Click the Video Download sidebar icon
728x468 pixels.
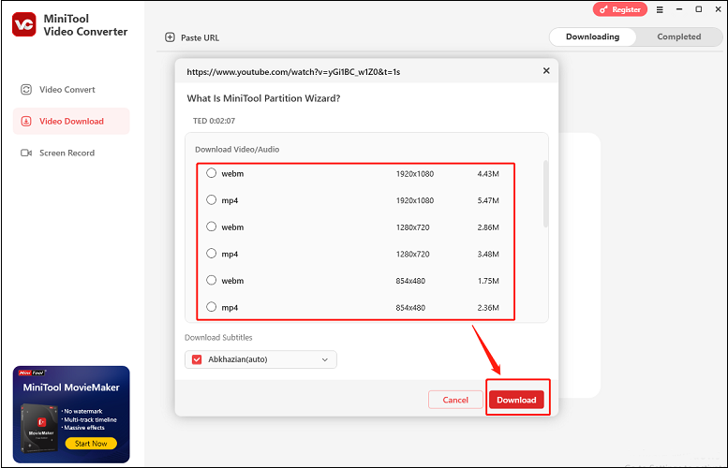point(26,121)
